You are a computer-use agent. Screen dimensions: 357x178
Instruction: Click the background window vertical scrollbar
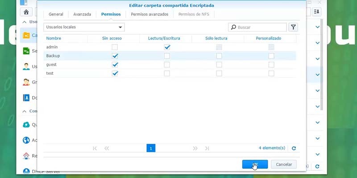click(x=321, y=65)
